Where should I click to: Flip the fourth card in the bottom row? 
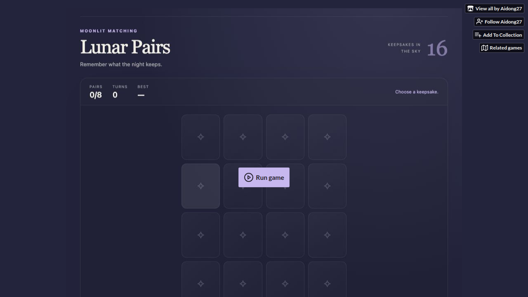point(327,279)
